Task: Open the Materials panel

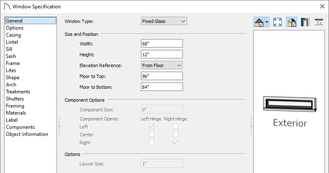Action: pos(16,113)
